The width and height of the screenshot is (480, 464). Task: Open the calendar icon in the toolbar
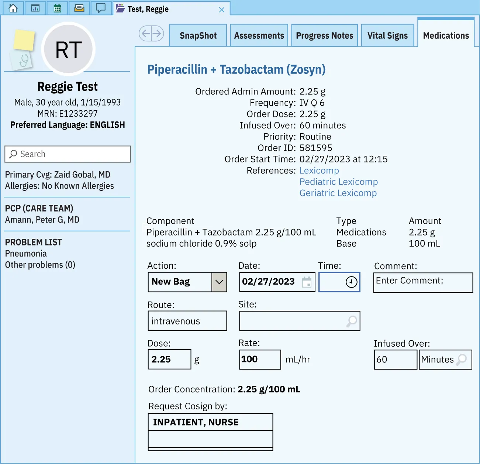57,8
